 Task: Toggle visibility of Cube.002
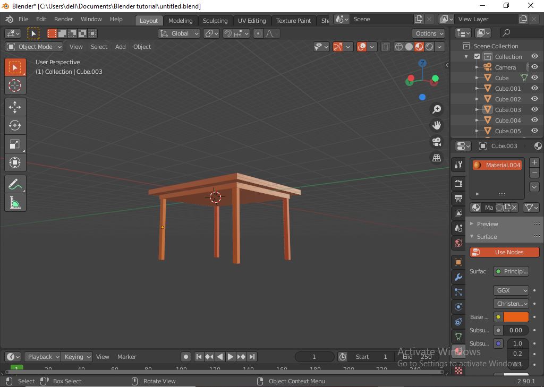click(x=534, y=99)
